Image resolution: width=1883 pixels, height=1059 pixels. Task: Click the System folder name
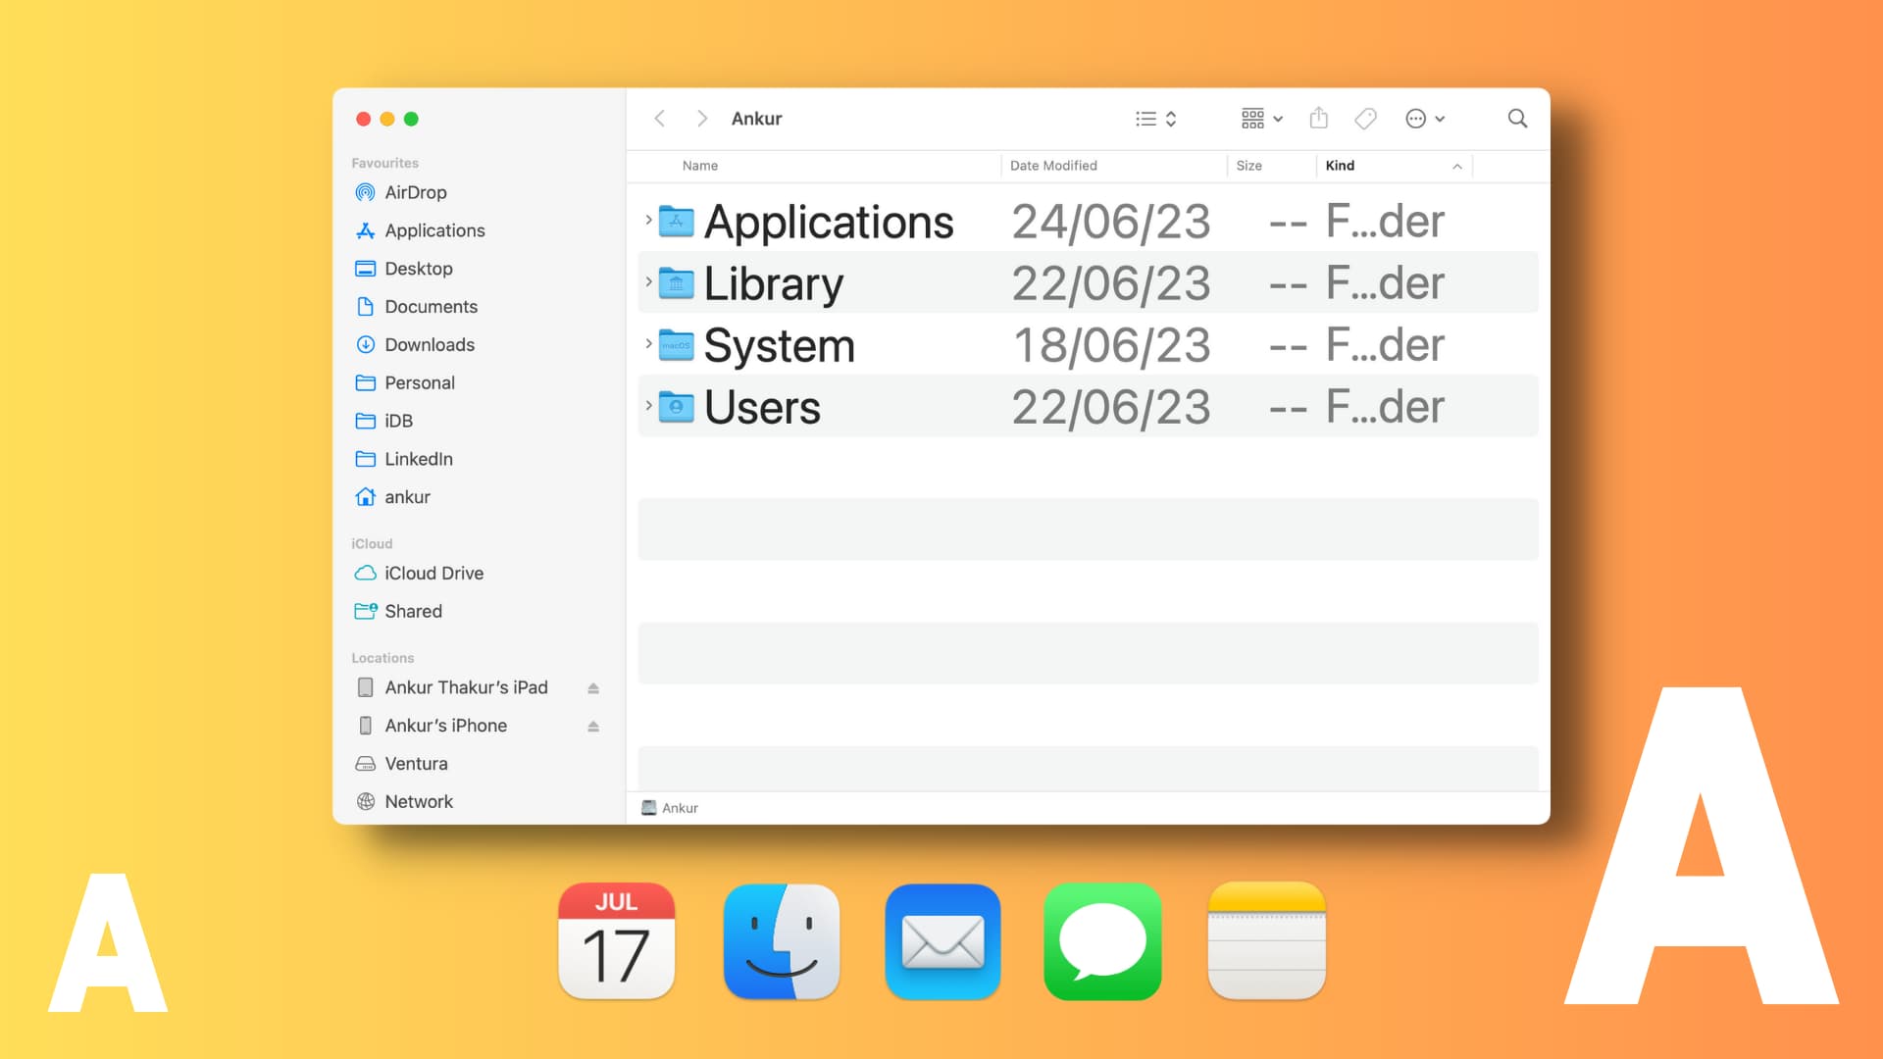tap(779, 346)
